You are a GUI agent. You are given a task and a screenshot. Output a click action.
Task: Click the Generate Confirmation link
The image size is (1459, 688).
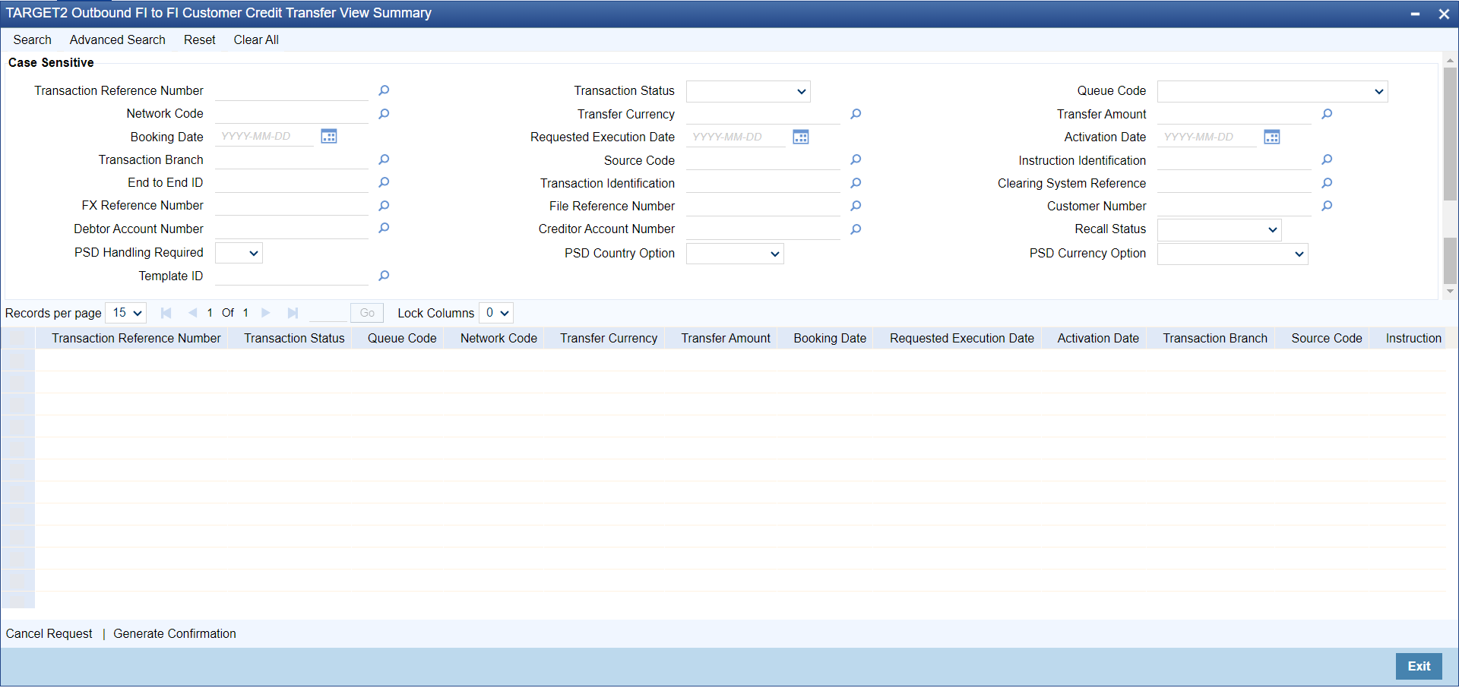click(175, 633)
